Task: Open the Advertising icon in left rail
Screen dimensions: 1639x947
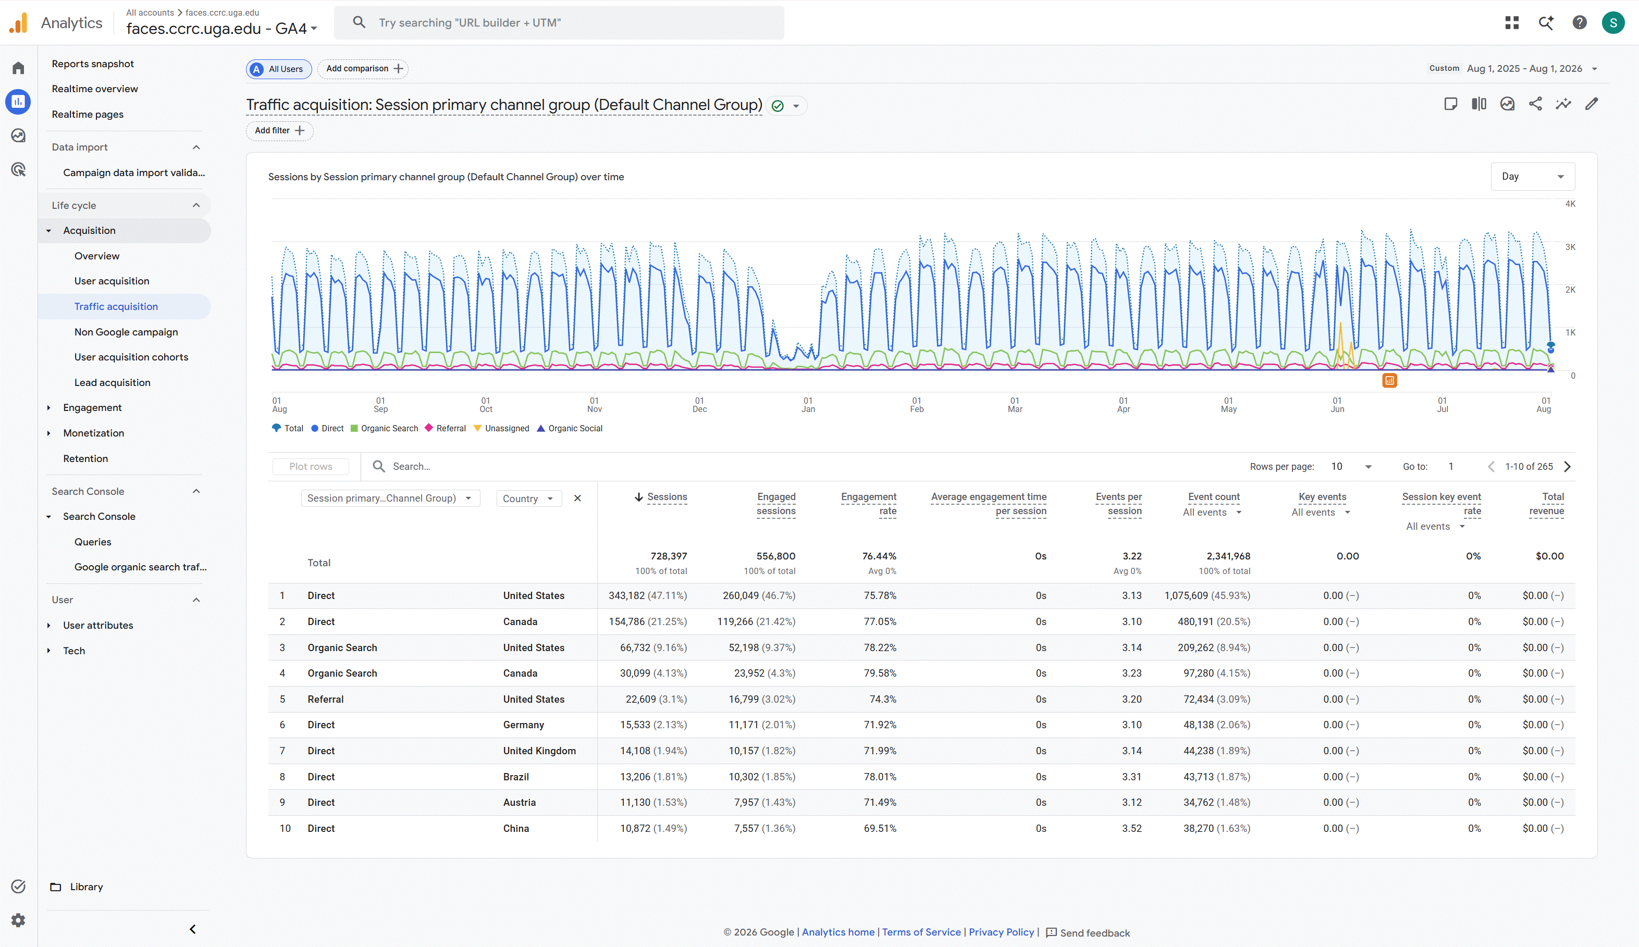Action: [18, 170]
